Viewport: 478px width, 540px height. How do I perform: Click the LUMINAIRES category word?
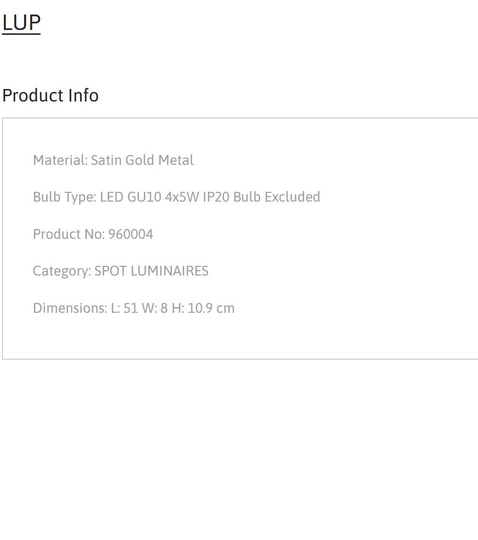click(169, 271)
